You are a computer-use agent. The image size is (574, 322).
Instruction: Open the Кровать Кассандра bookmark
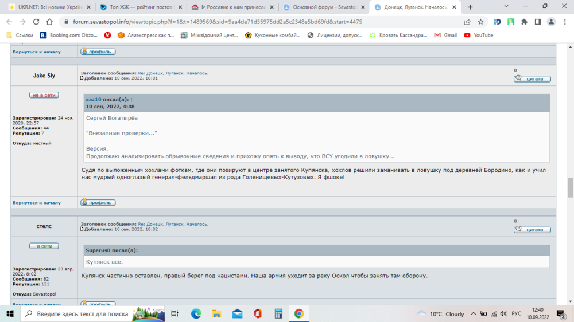[398, 35]
